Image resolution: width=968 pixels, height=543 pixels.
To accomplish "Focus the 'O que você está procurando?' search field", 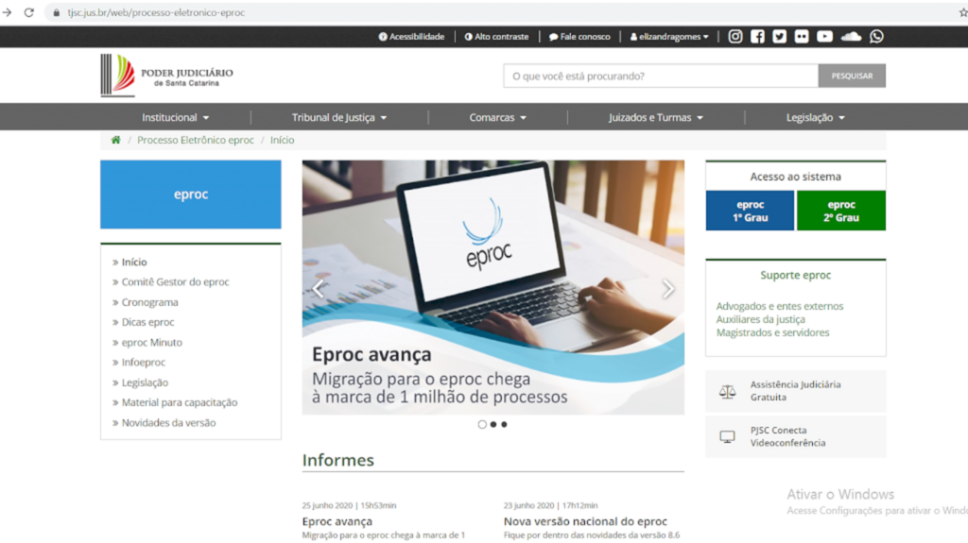I will tap(661, 76).
